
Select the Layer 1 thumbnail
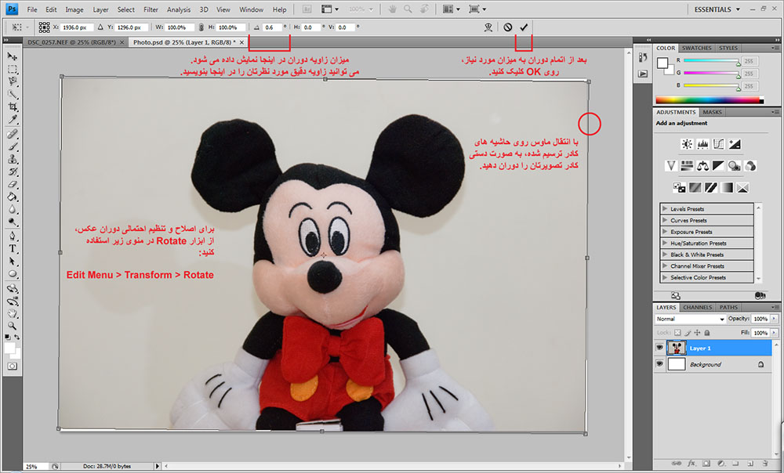click(677, 348)
